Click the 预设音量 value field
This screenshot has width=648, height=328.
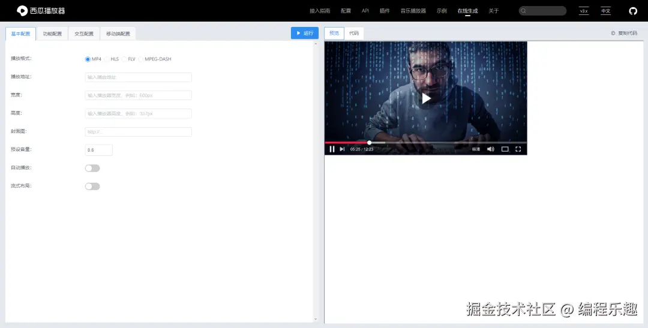[99, 150]
